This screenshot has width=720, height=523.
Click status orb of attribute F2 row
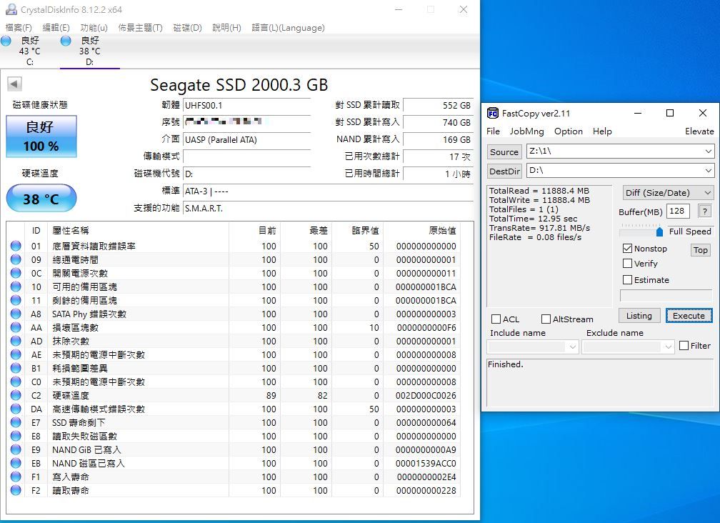[x=16, y=490]
